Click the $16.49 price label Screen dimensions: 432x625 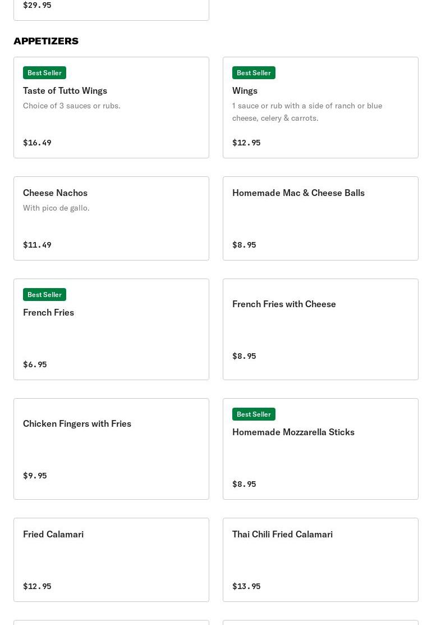[37, 143]
